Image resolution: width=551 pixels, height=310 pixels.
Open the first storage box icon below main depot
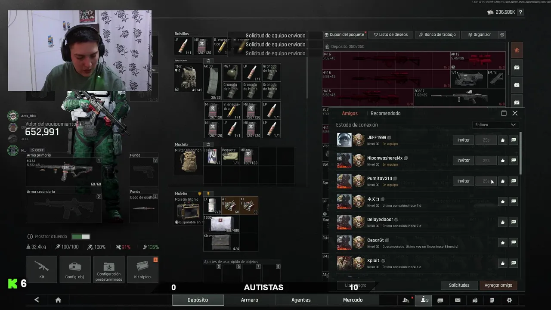(517, 68)
